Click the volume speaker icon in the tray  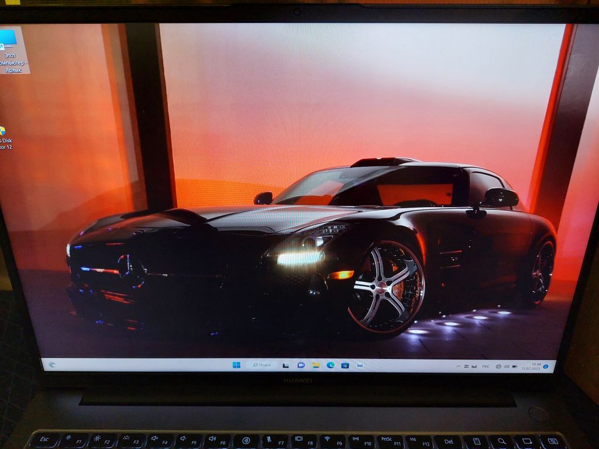[x=506, y=367]
